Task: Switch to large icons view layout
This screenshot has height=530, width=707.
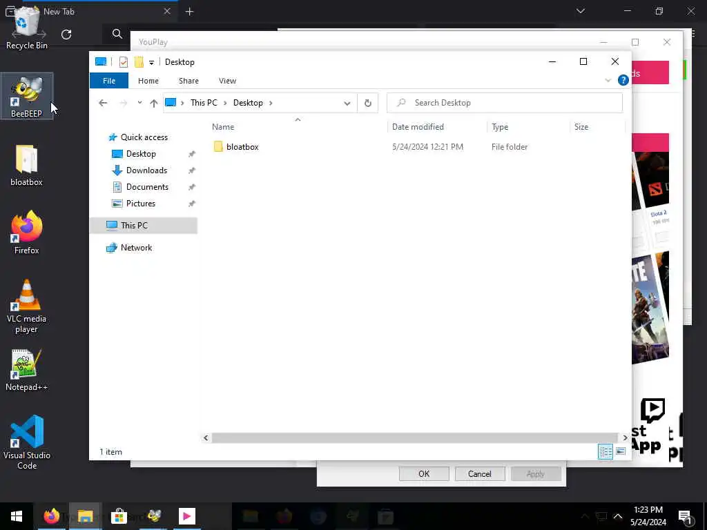Action: click(621, 451)
